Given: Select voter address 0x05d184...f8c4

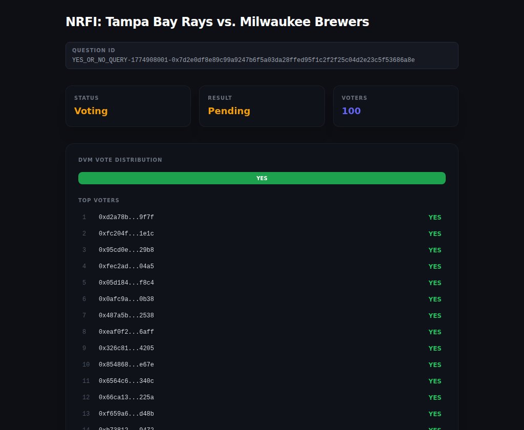Looking at the screenshot, I should pos(126,283).
